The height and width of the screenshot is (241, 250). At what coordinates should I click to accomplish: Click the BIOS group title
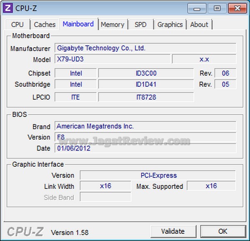(x=20, y=114)
